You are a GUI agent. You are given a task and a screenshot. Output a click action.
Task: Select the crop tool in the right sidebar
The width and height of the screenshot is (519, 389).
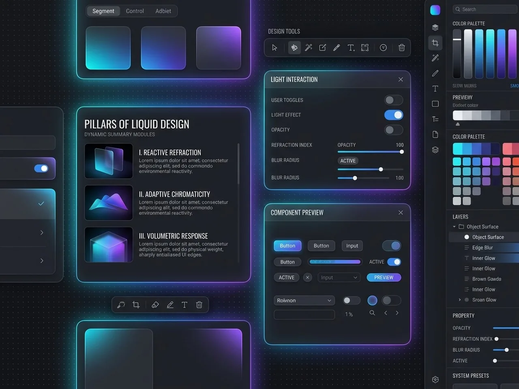[x=435, y=43]
